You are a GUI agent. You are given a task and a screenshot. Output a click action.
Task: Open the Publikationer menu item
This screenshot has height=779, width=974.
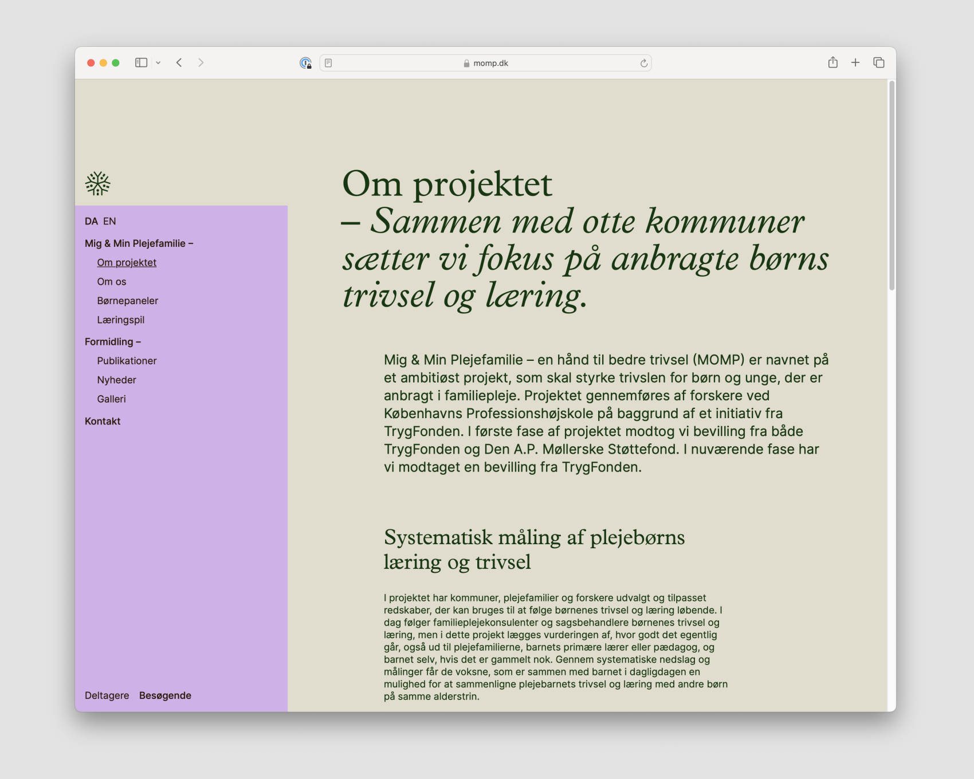127,361
